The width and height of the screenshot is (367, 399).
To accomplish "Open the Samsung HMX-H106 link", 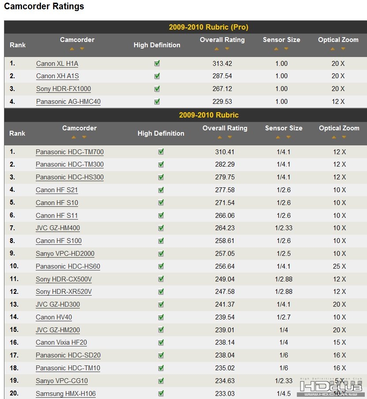I will (66, 394).
